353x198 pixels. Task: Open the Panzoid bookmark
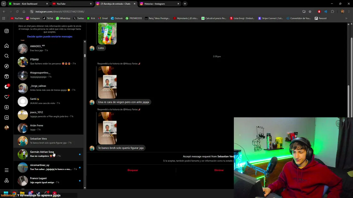320,18
